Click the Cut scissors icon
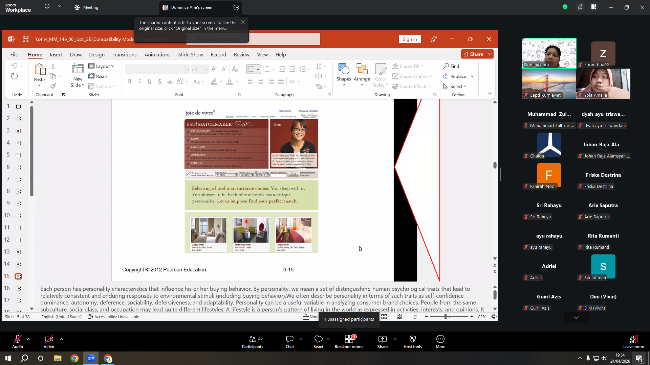This screenshot has width=650, height=365. pos(53,66)
